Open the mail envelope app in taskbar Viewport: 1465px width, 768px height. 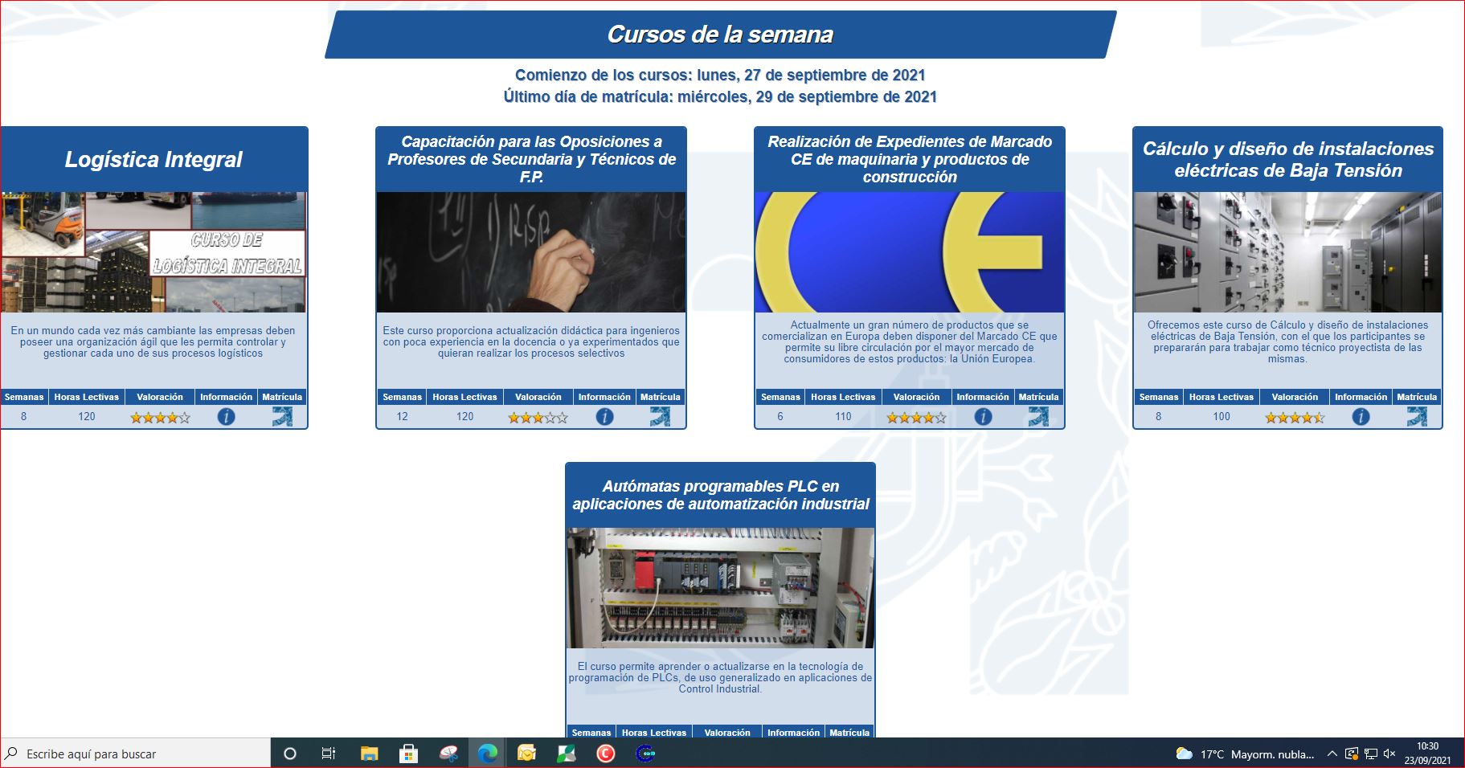(x=526, y=754)
